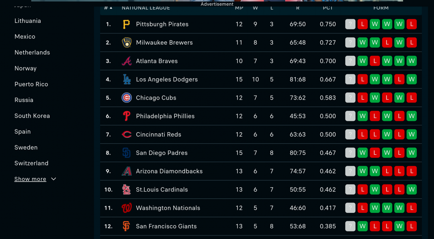The height and width of the screenshot is (239, 434).
Task: Select South Korea in the country list
Action: tap(32, 116)
